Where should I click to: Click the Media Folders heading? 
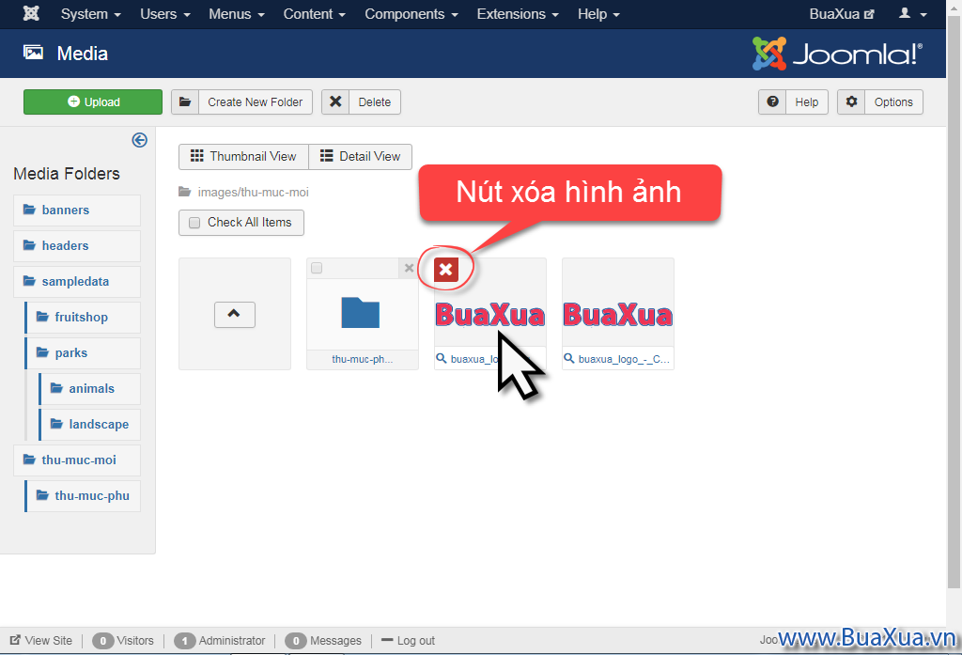click(x=67, y=174)
